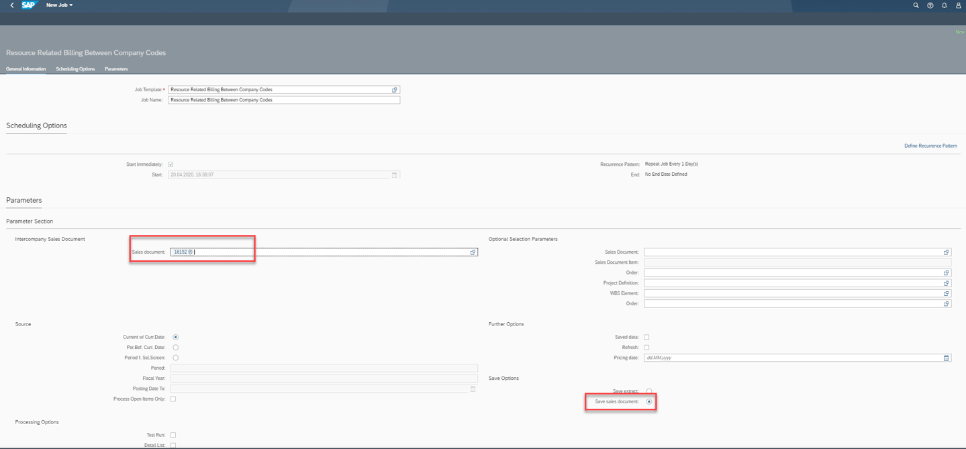Check Process Open Items Only
This screenshot has height=449, width=966.
173,398
